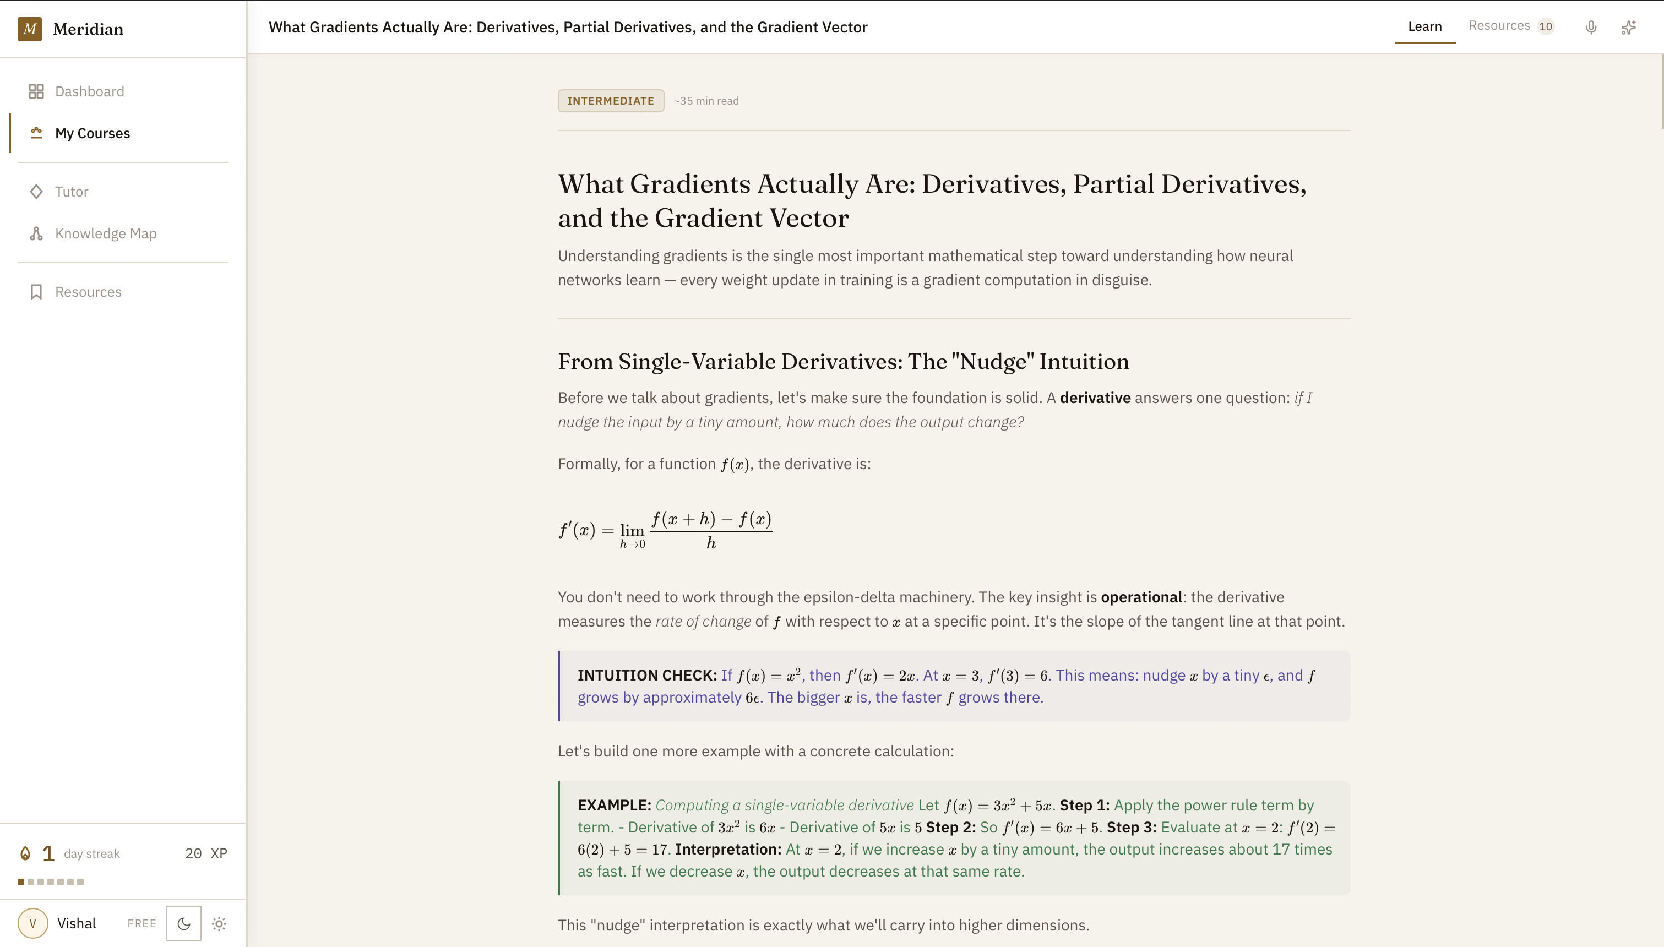Activate the microphone icon in header
The image size is (1664, 947).
pos(1591,28)
